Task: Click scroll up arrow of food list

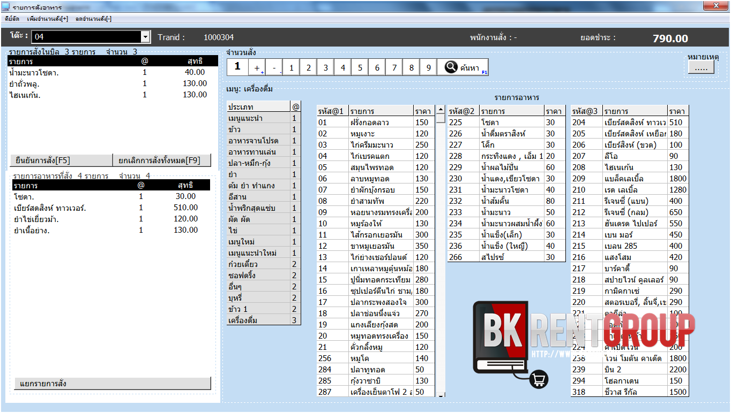Action: click(441, 110)
